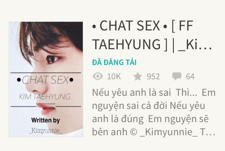This screenshot has width=225, height=151.
Task: Click the description starting "Nếu yêu anh là sai"
Action: tap(154, 112)
